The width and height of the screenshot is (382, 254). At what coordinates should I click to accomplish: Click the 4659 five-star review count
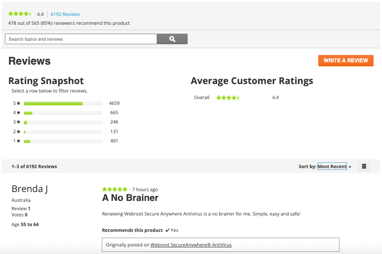click(114, 103)
